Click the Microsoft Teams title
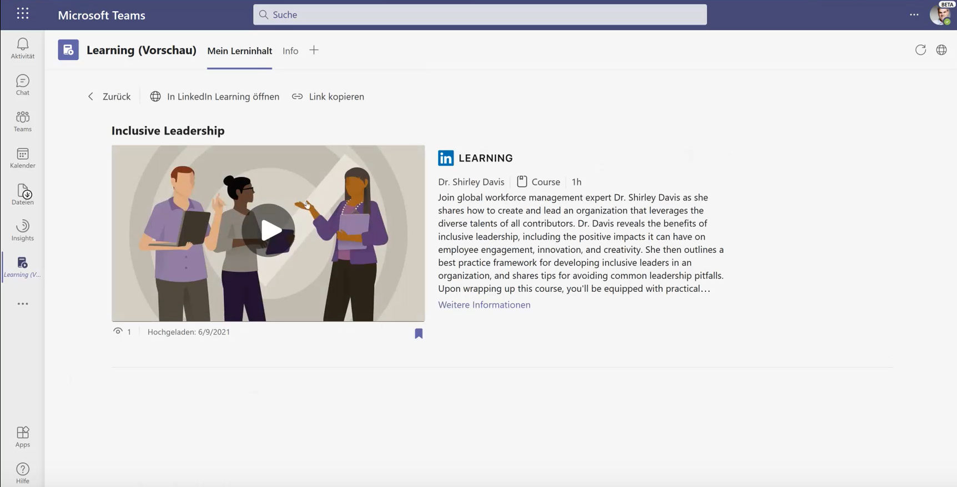Screen dimensions: 957x487 click(x=102, y=16)
